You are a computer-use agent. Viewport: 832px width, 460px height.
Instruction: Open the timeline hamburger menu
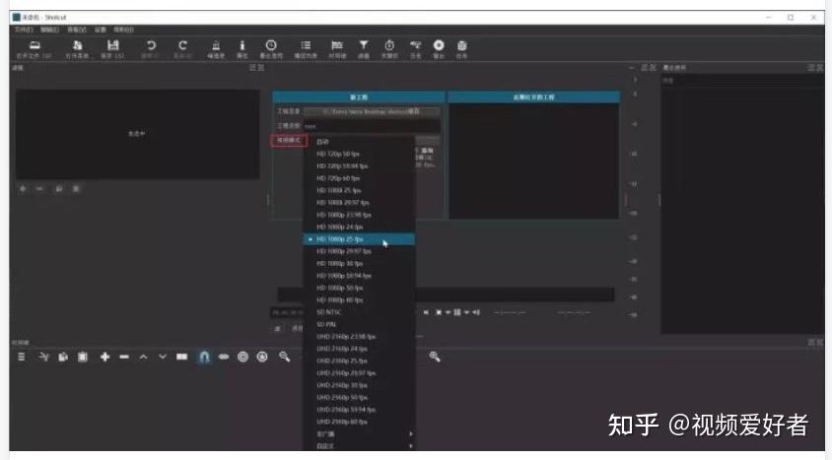tap(22, 357)
